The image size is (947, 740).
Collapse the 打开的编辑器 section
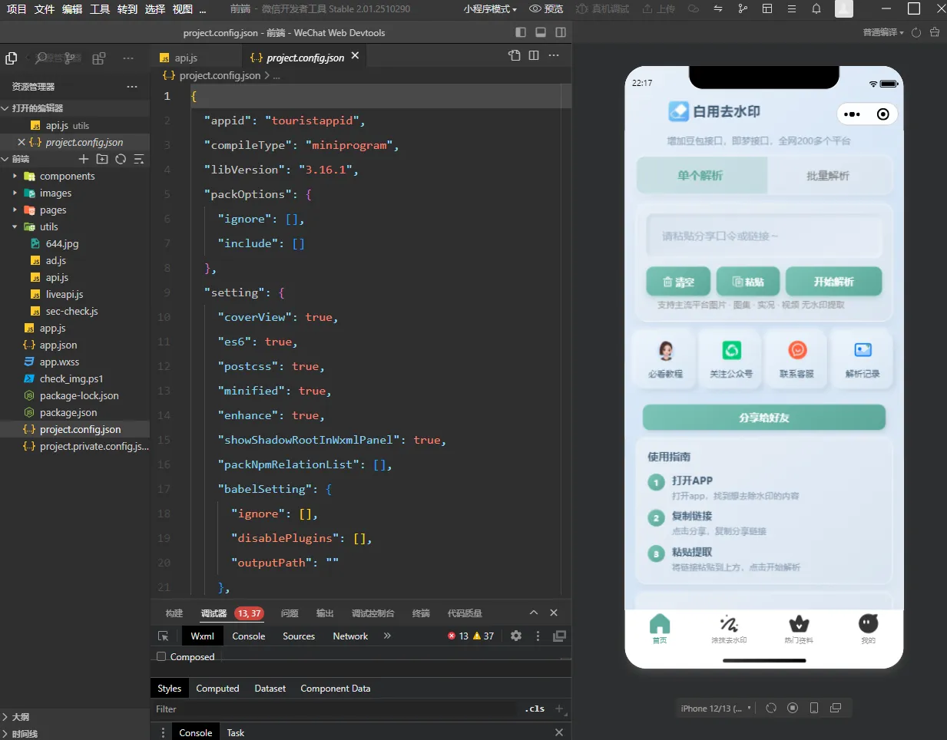[x=75, y=108]
